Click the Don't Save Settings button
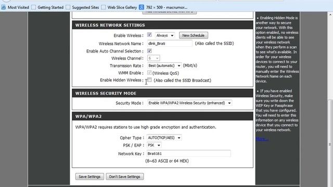 coord(125,177)
